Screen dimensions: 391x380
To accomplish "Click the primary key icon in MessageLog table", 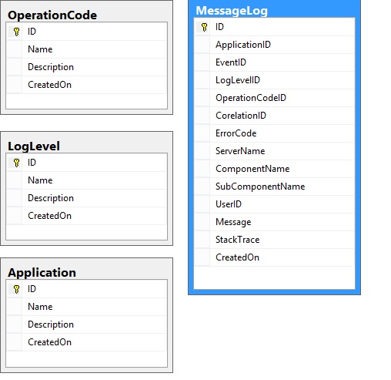I will [x=204, y=27].
